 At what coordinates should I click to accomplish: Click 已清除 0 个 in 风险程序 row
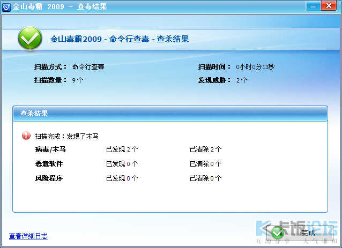206,178
